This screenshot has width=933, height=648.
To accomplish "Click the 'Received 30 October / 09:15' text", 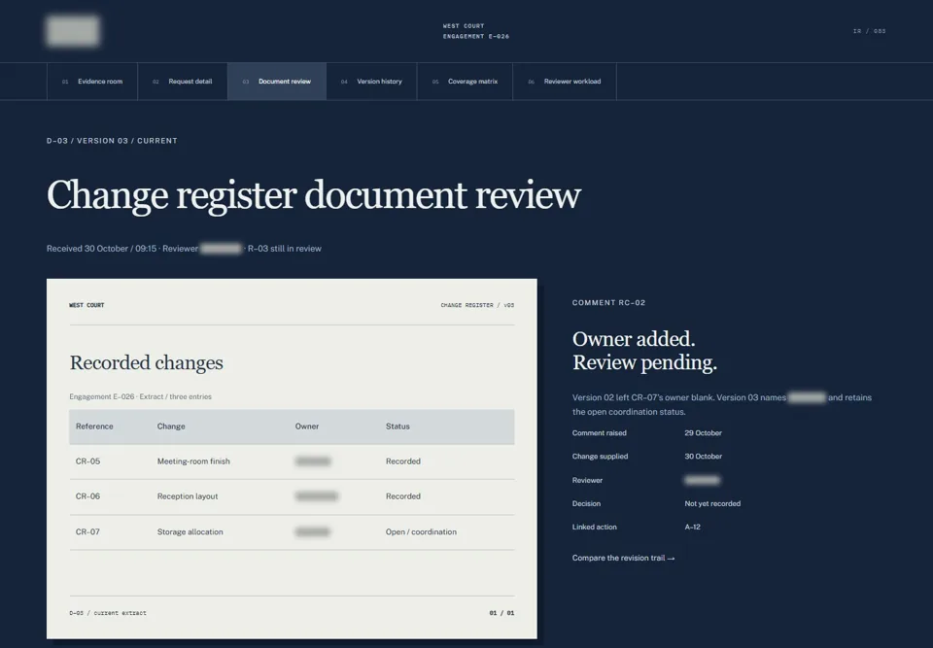I will tap(101, 249).
